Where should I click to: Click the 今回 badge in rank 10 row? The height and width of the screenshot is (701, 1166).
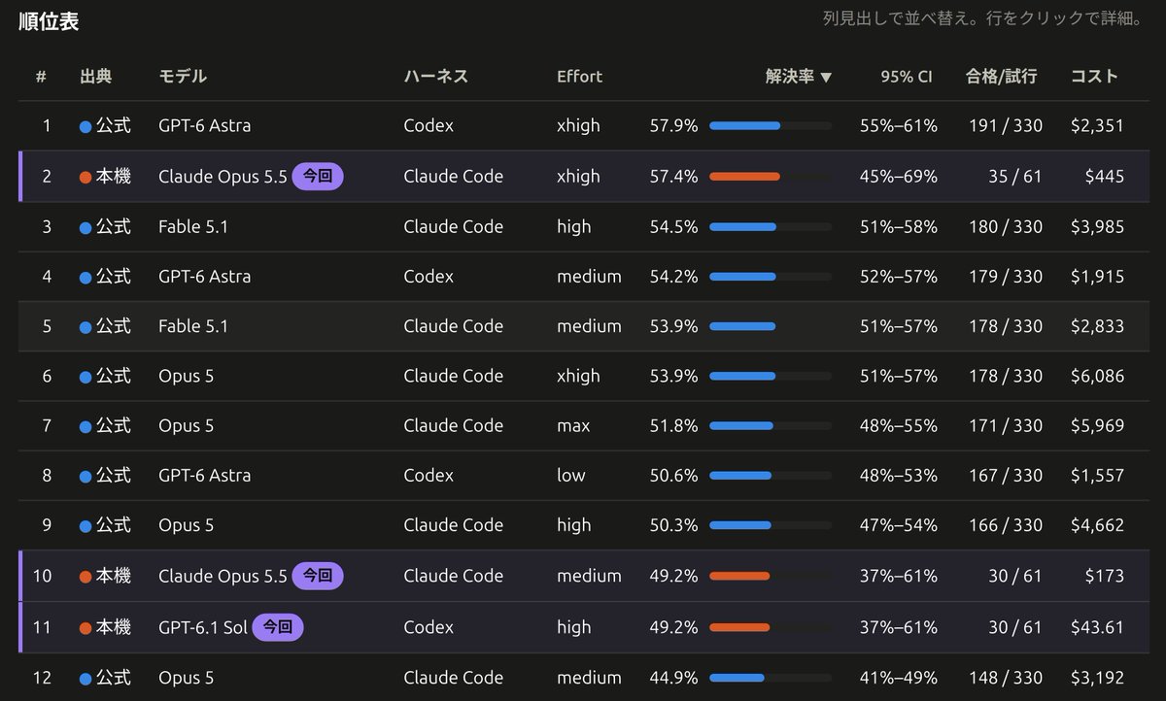pyautogui.click(x=318, y=576)
